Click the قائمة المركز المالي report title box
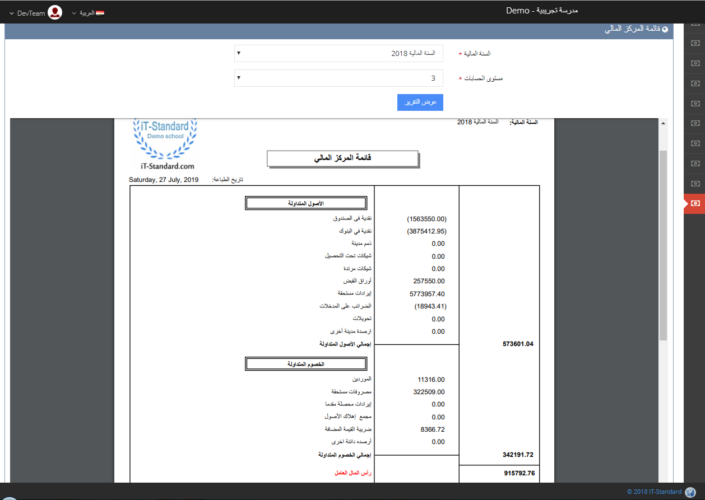This screenshot has width=705, height=500. point(342,158)
